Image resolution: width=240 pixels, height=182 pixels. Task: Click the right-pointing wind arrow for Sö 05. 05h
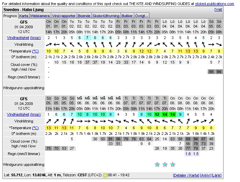211,44
